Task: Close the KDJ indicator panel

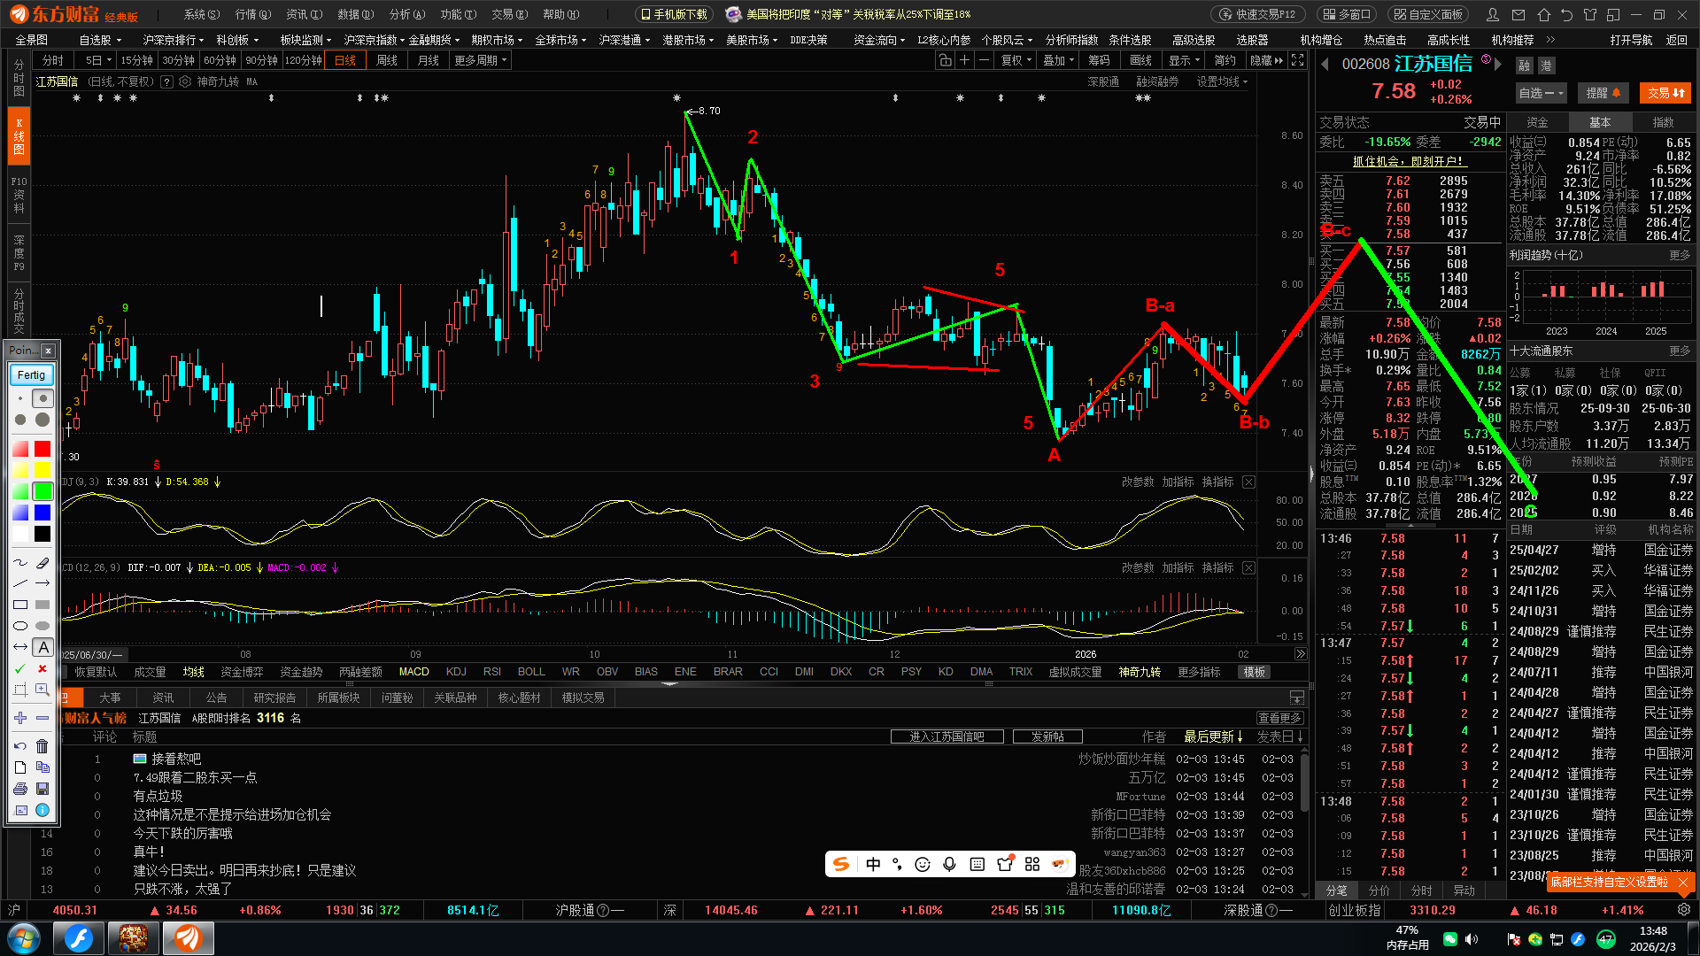Action: [x=1248, y=482]
